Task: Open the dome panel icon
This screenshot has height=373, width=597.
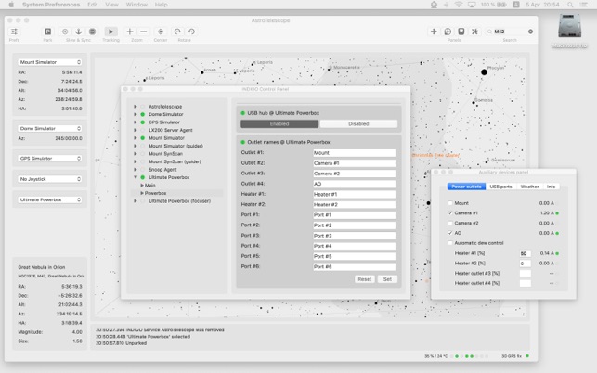Action: (448, 32)
